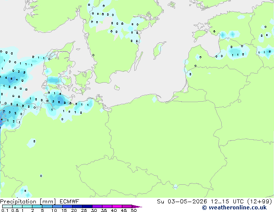Select legend swatch between 15 and 20
Screen dimensions: 274x212
pos(67,206)
